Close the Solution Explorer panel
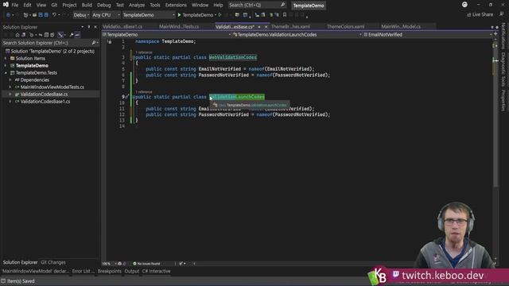The height and width of the screenshot is (286, 509). pos(95,27)
